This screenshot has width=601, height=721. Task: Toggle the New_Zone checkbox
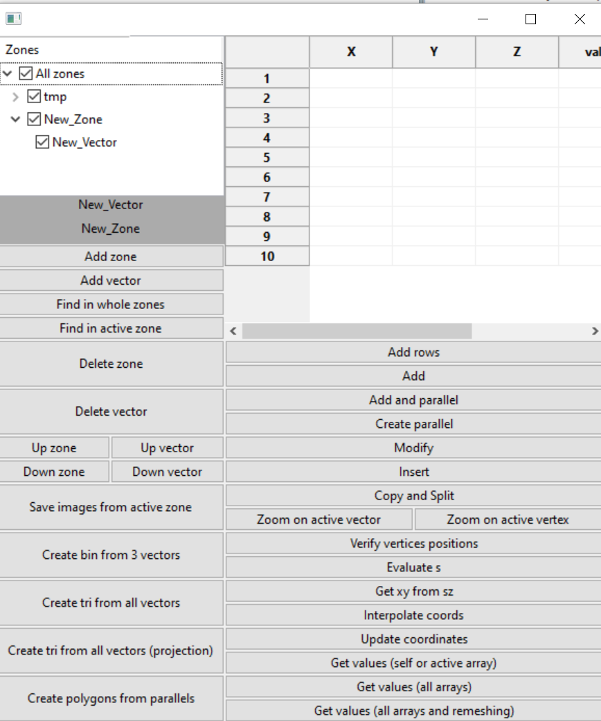(34, 119)
